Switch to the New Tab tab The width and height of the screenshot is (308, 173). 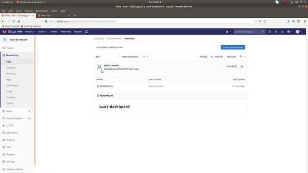(x=53, y=15)
